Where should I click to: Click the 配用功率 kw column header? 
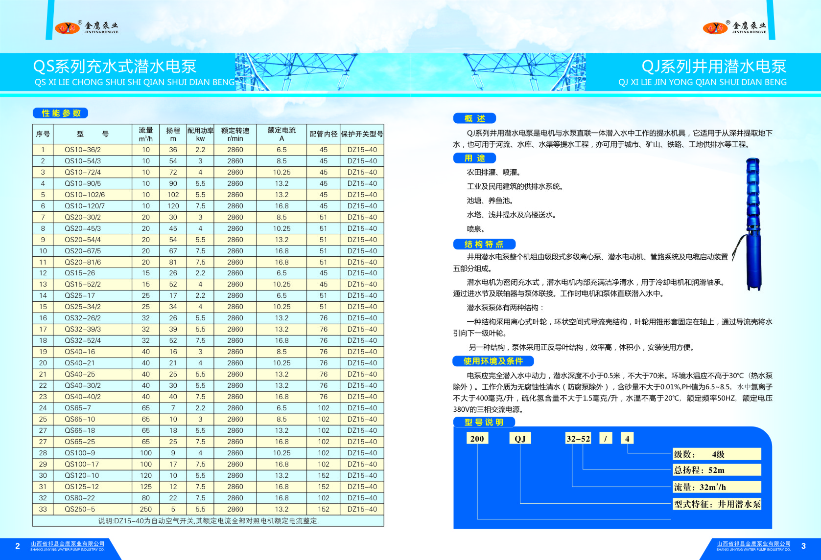[x=200, y=134]
